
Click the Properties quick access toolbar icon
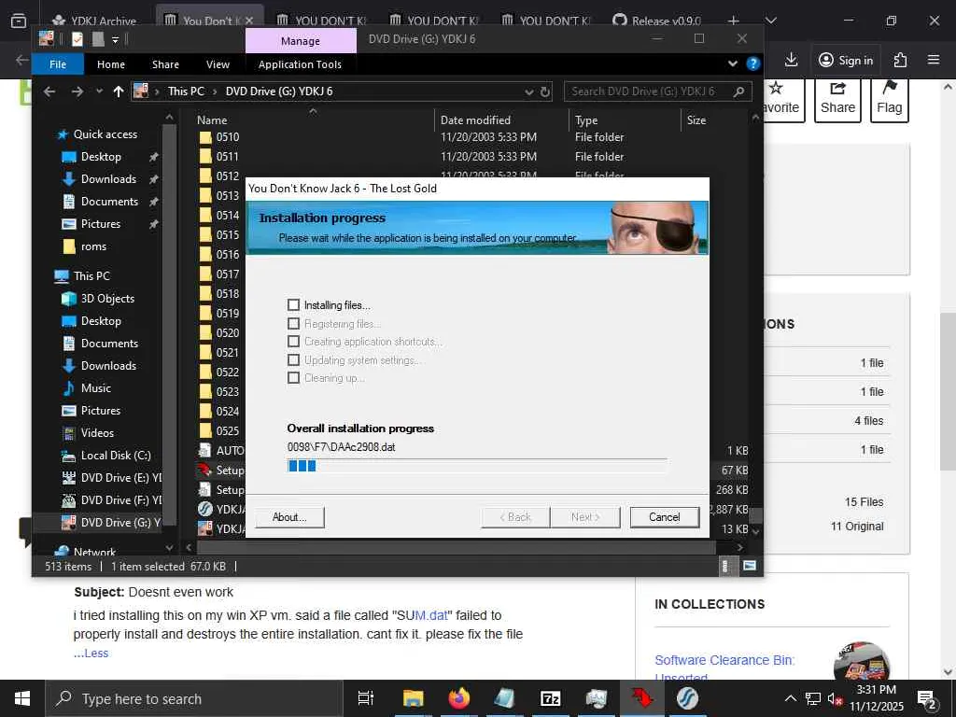[77, 39]
